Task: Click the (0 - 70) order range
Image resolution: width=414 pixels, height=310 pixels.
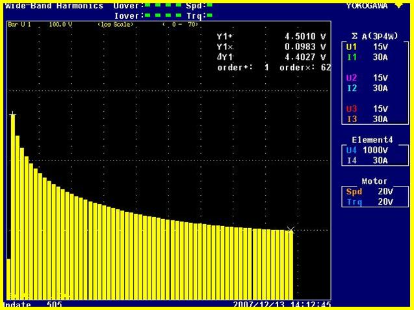Action: pos(180,25)
